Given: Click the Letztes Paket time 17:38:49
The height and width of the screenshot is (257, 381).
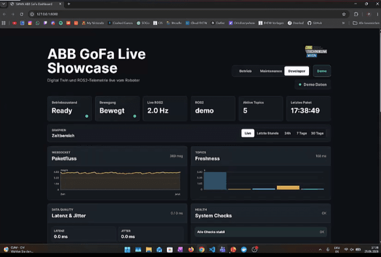Looking at the screenshot, I should [x=305, y=111].
